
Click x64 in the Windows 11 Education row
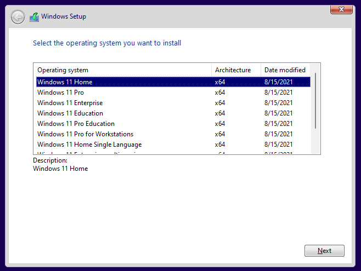pos(220,113)
